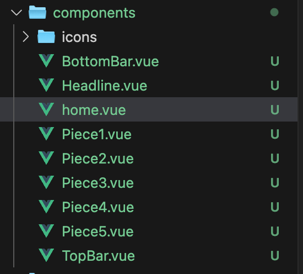Image resolution: width=303 pixels, height=274 pixels.
Task: Click the components folder name
Action: tap(94, 13)
